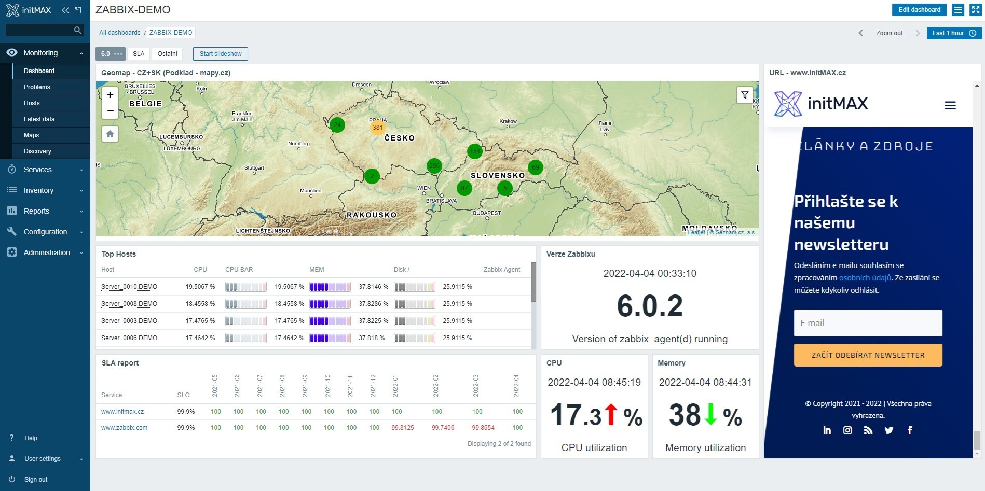Click the Edit dashboard button

[919, 10]
